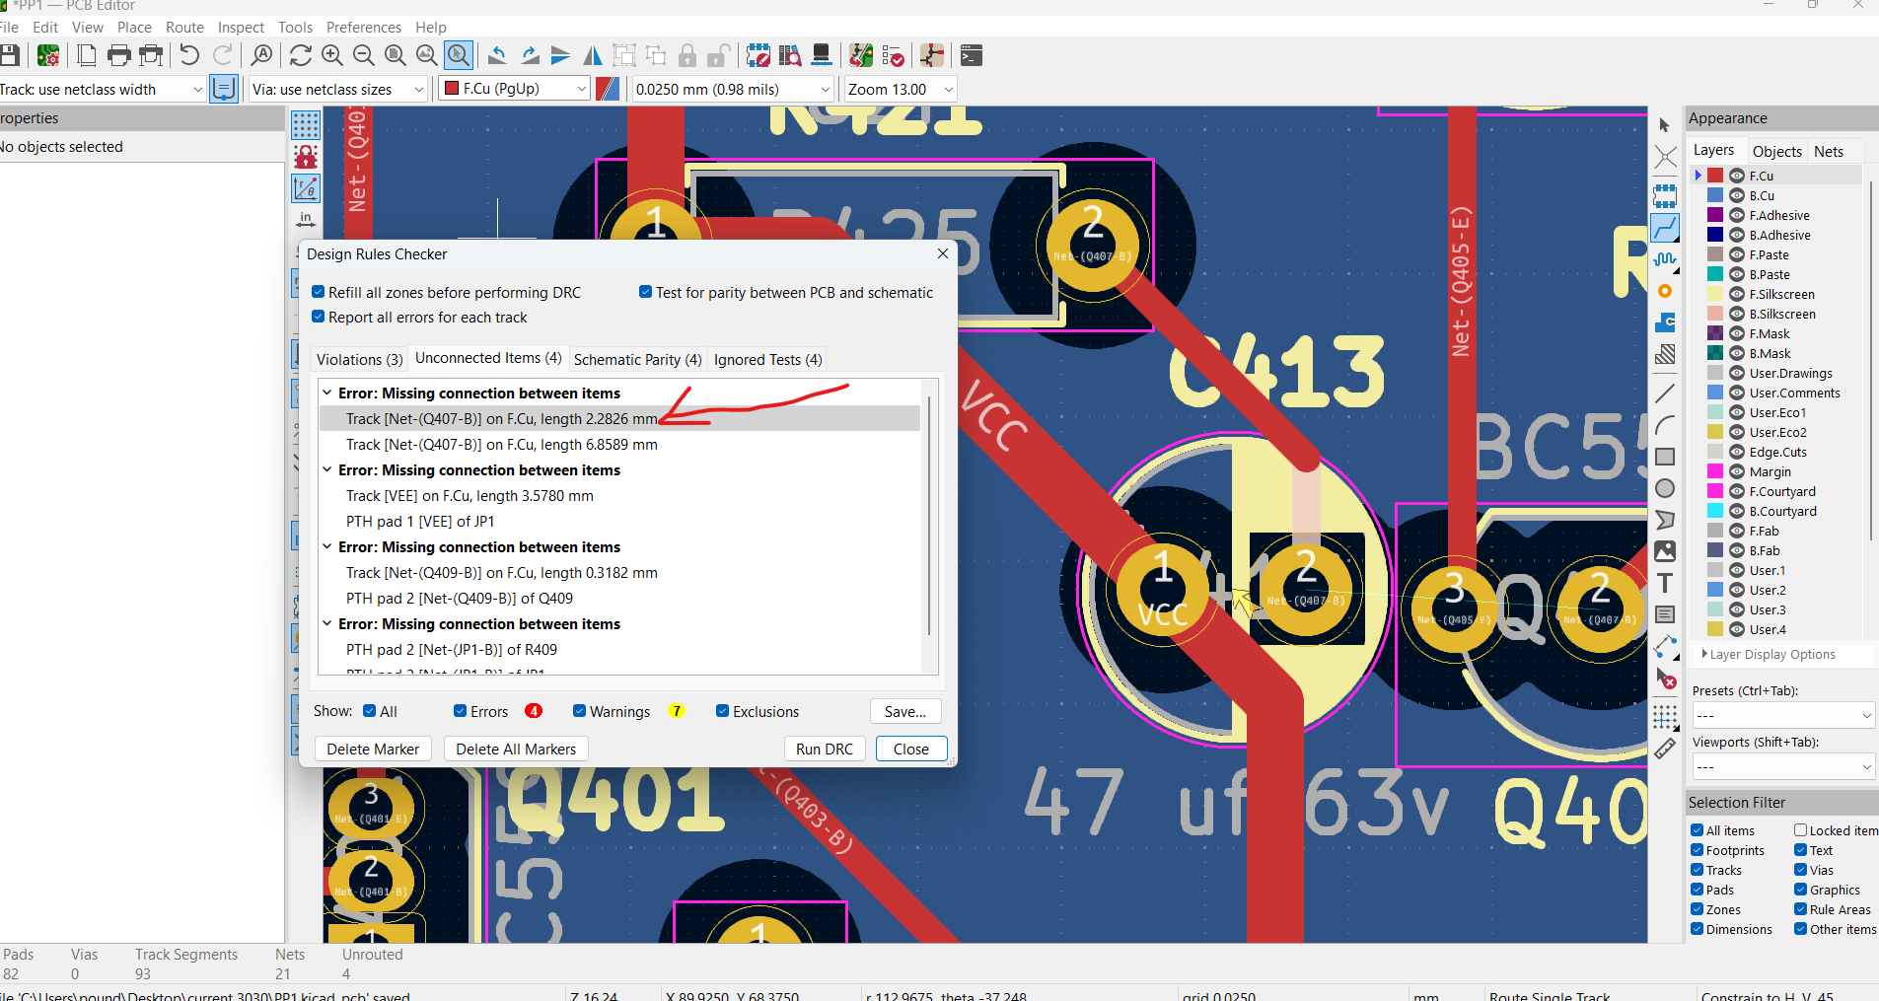Collapse the first Missing connection error group
This screenshot has width=1879, height=1001.
pyautogui.click(x=327, y=393)
